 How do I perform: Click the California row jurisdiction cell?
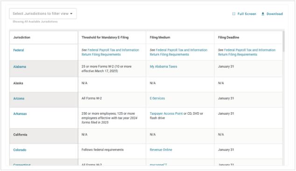click(43, 136)
